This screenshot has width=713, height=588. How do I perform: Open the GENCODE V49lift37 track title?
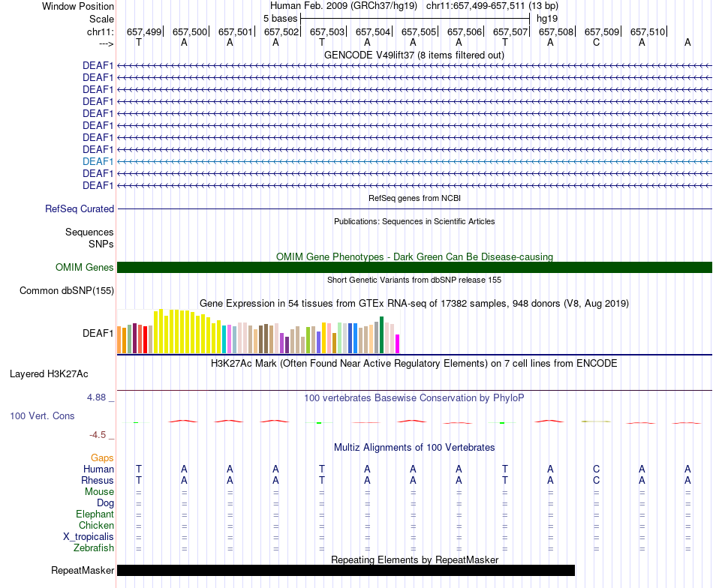414,55
